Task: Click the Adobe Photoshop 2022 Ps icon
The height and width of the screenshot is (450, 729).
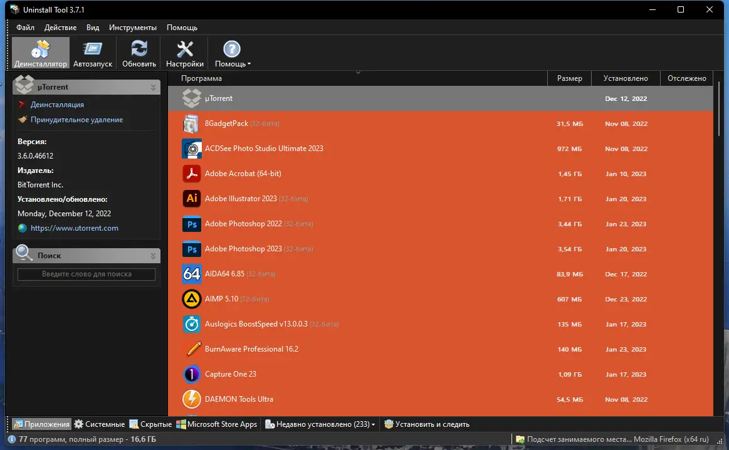Action: tap(192, 224)
